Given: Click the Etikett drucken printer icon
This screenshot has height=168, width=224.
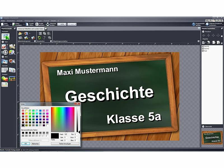Looking at the screenshot, I should (x=47, y=24).
